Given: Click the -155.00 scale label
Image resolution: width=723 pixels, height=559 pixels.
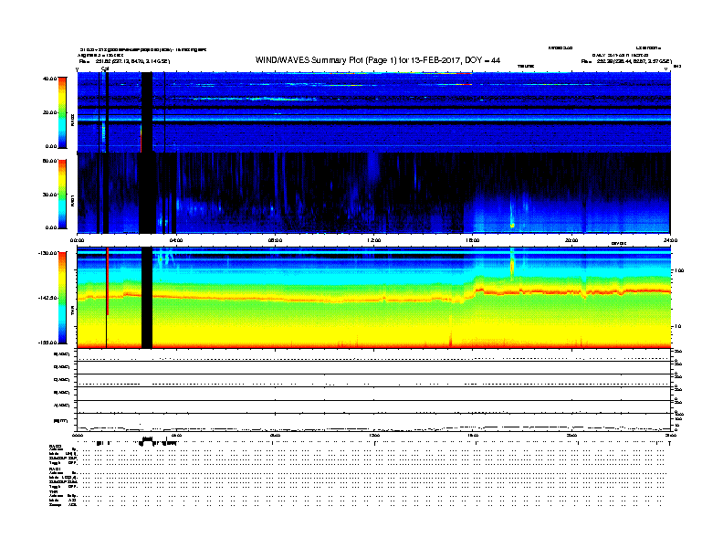Looking at the screenshot, I should (x=47, y=343).
